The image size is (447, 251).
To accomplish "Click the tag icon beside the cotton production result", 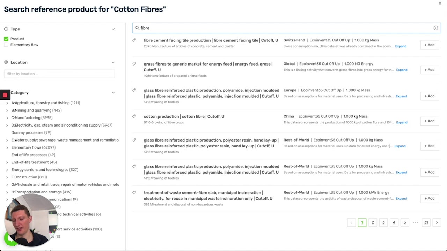I will pyautogui.click(x=134, y=116).
